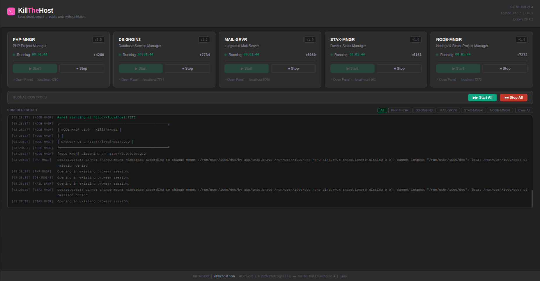Click the DB-3NGIN3 green running status dot
Viewport: 540px width, 281px height.
point(120,55)
